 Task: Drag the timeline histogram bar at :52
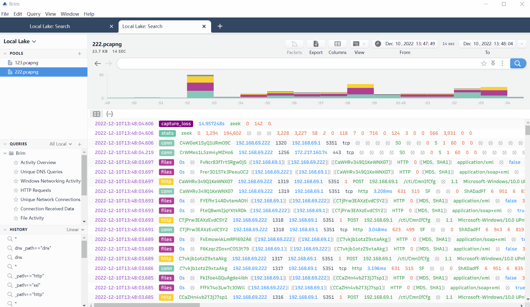click(200, 86)
